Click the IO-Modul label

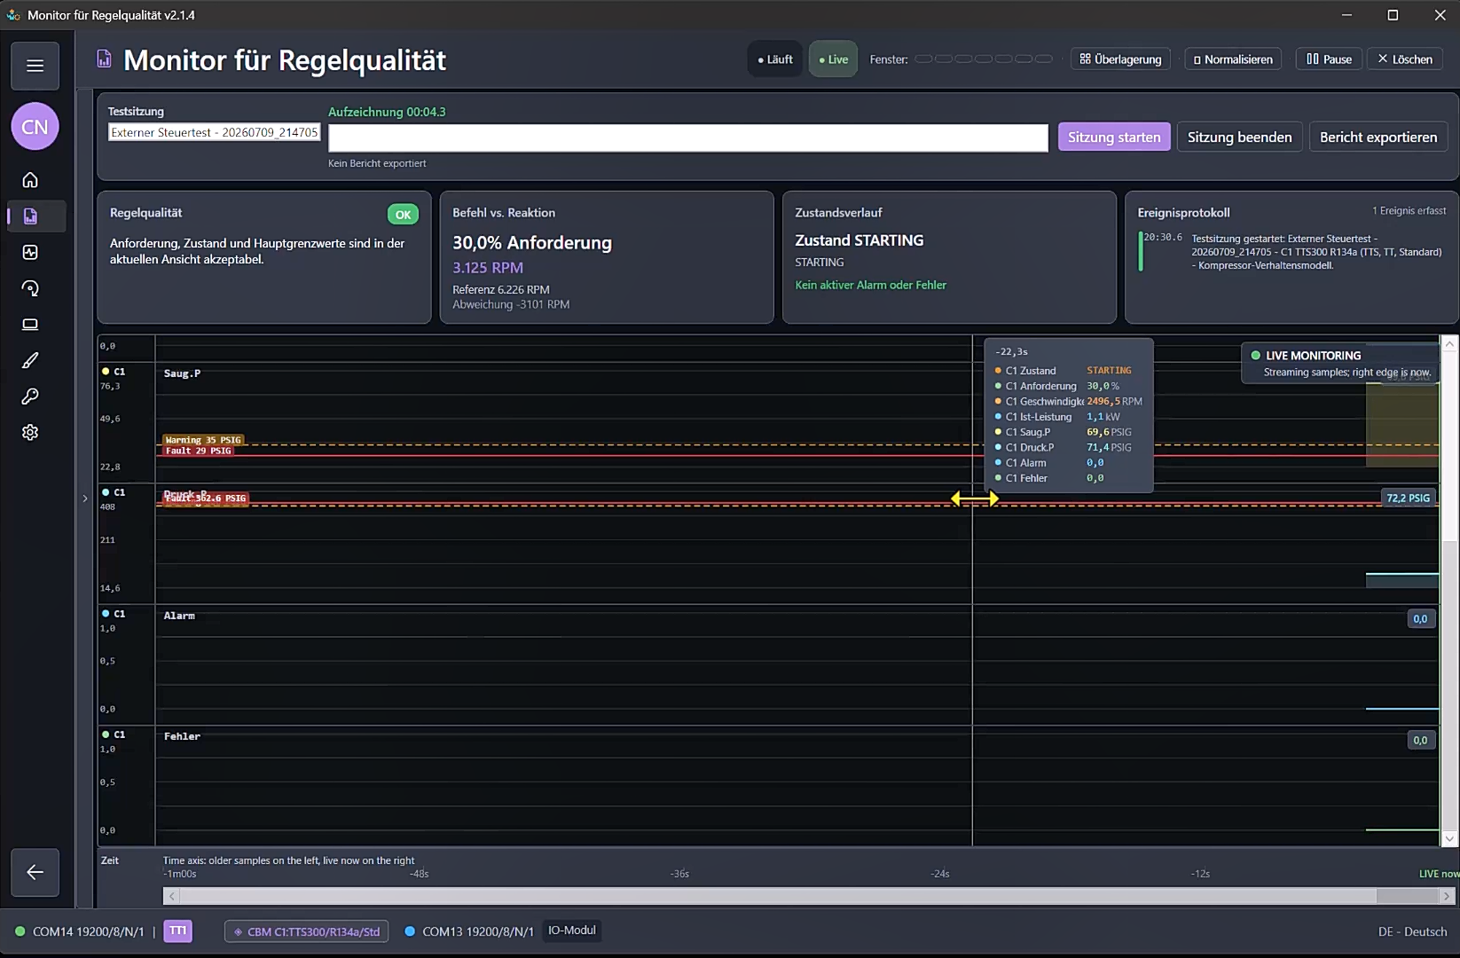coord(571,931)
